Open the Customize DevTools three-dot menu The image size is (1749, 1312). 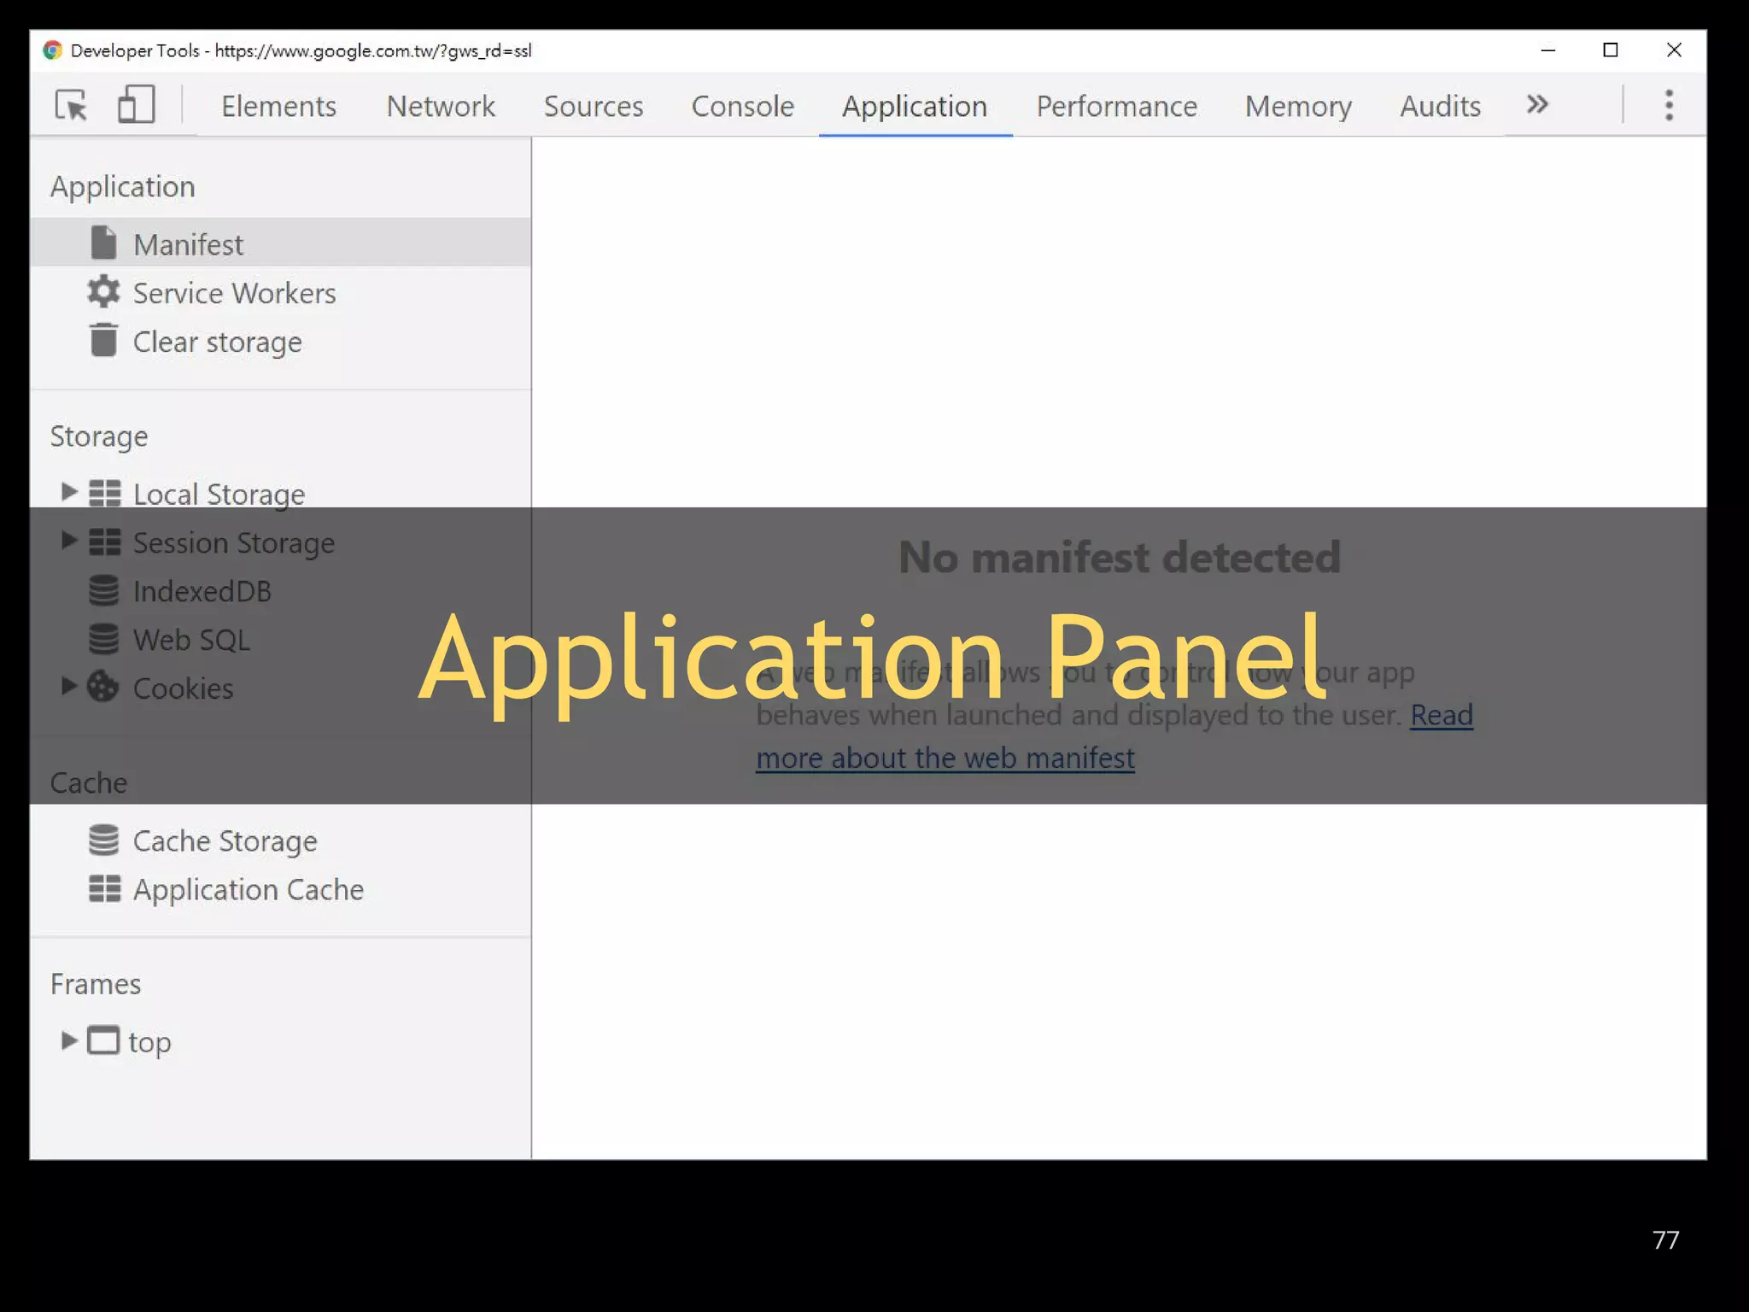(1668, 104)
